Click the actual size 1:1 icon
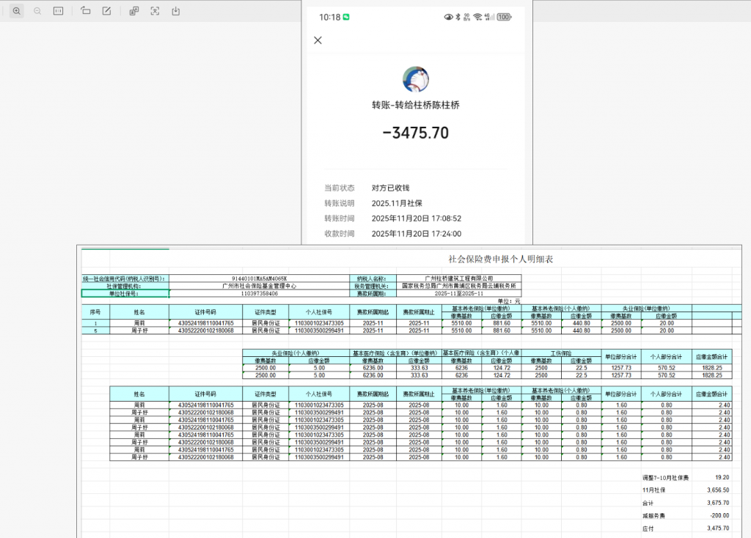 [59, 11]
